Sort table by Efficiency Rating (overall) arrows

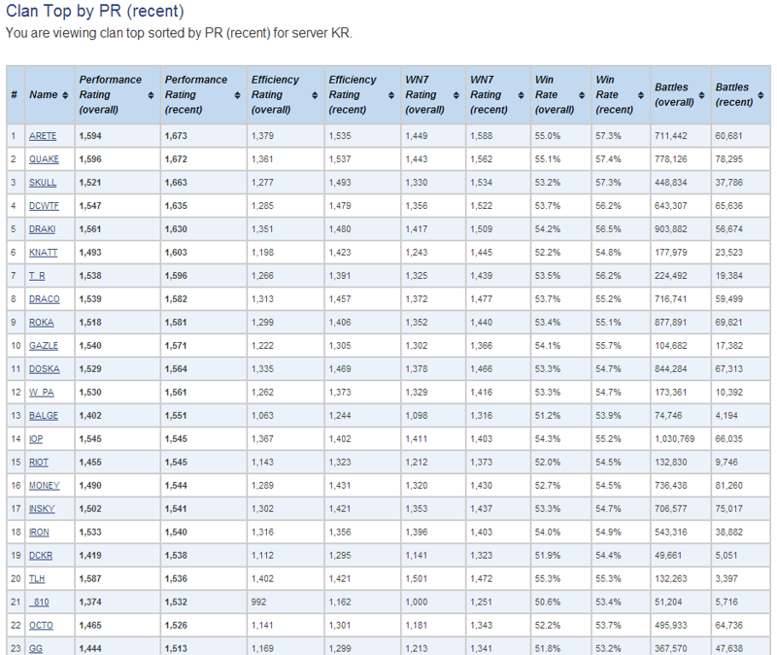coord(316,95)
